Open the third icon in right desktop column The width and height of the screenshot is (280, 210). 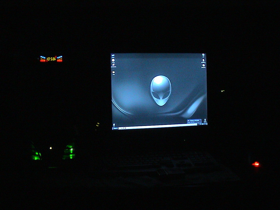coord(203,65)
